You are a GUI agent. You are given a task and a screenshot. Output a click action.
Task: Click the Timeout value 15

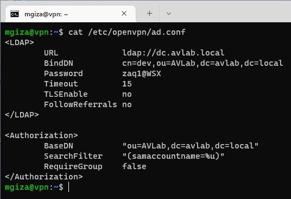click(127, 84)
